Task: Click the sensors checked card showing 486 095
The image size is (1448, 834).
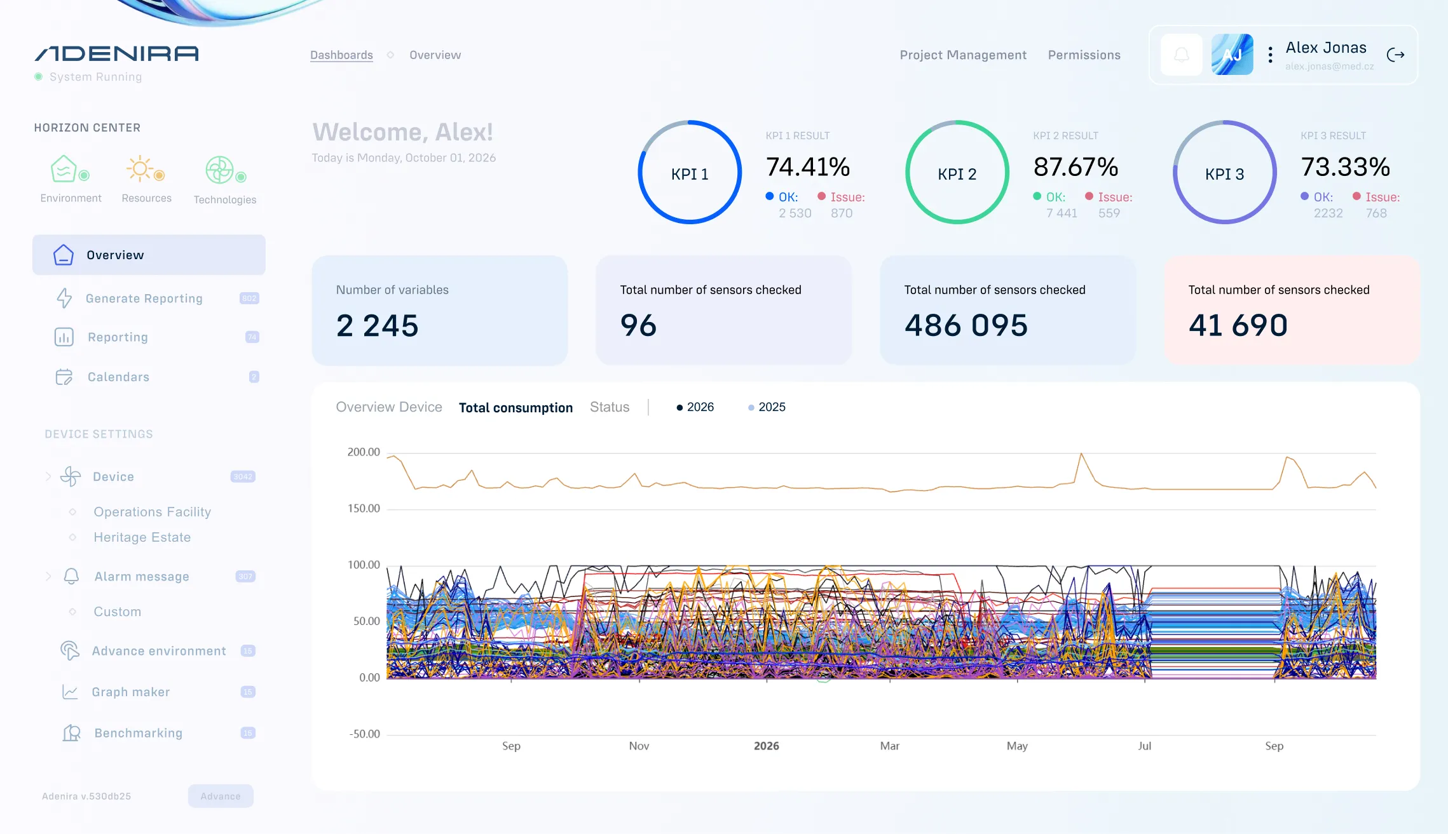Action: click(x=1007, y=310)
